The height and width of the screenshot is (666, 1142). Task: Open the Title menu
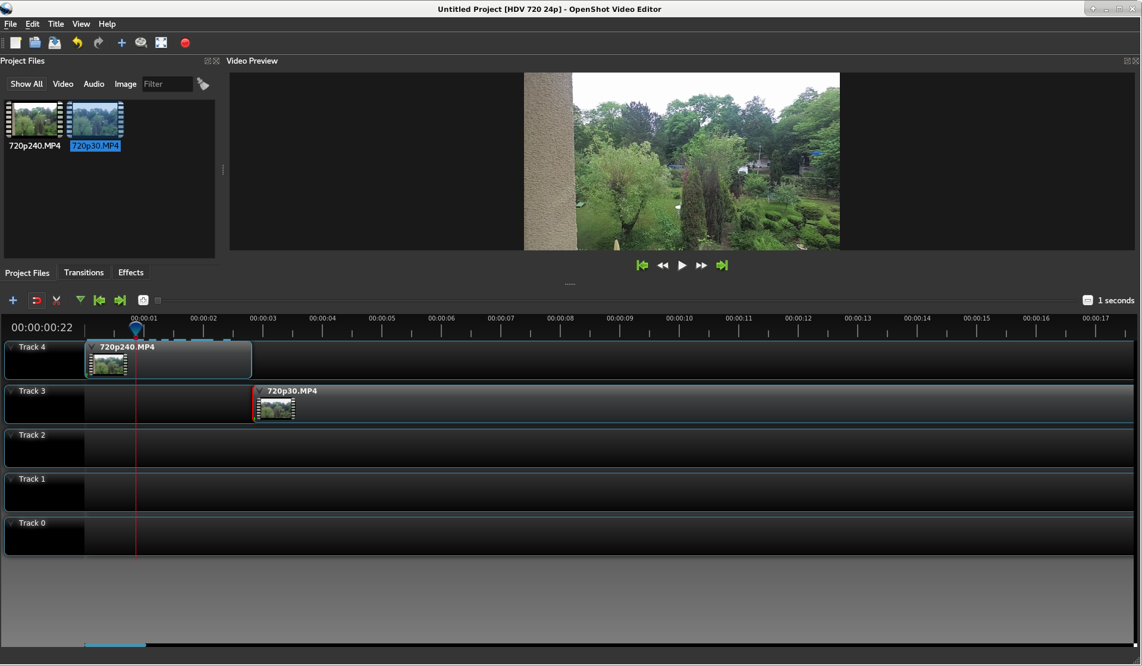pos(55,24)
